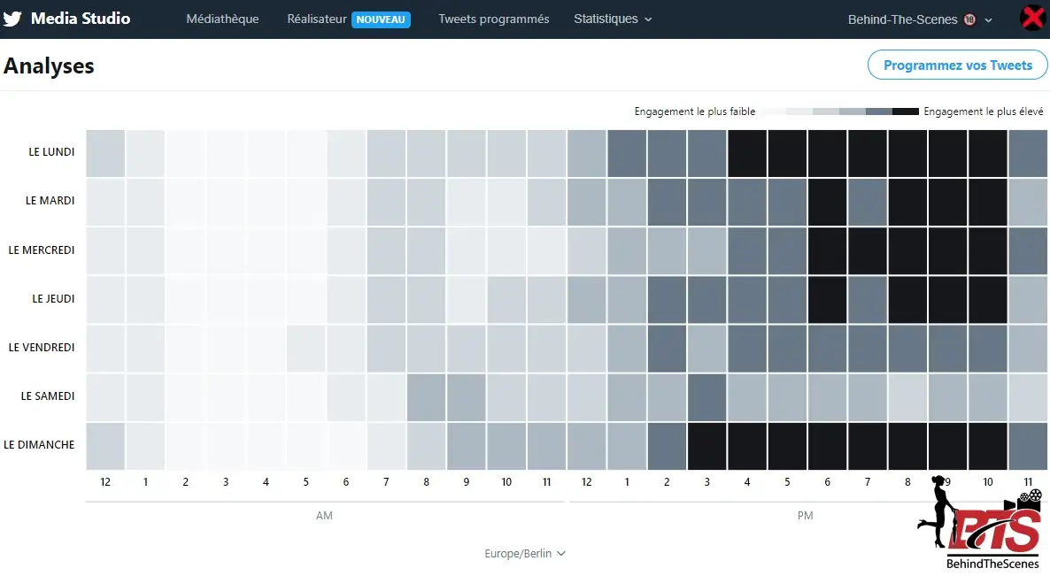Image resolution: width=1050 pixels, height=576 pixels.
Task: Click Le Samedi 8 AM heatmap cell
Action: pyautogui.click(x=426, y=396)
